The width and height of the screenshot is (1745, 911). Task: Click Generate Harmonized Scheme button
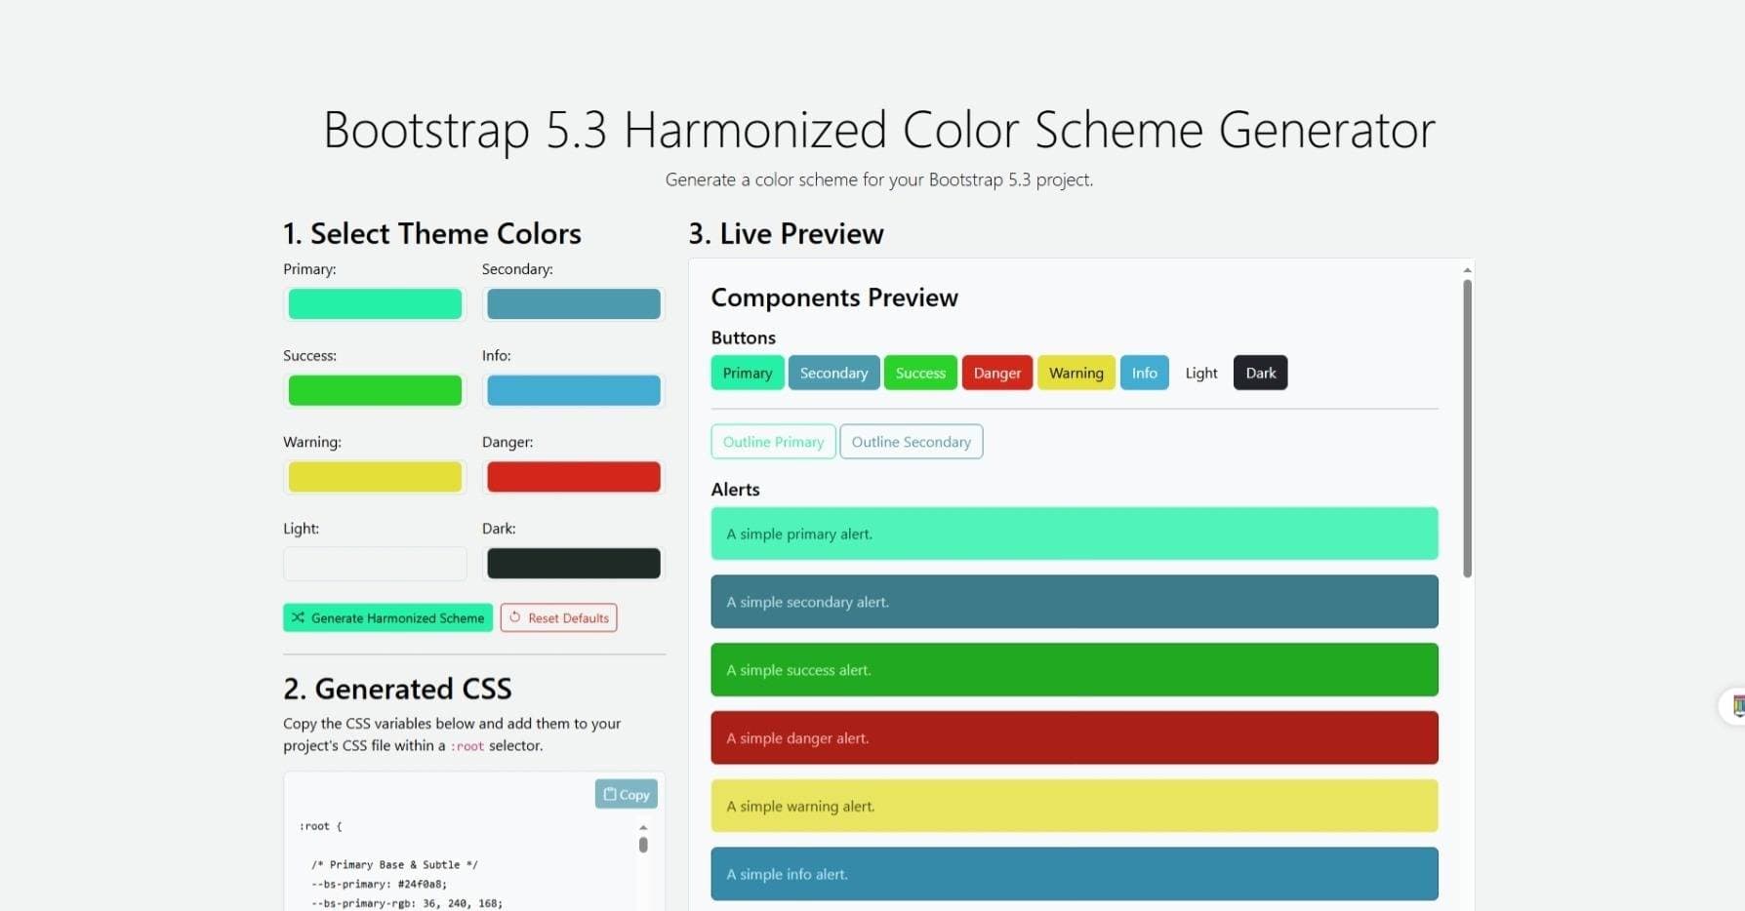pyautogui.click(x=387, y=617)
